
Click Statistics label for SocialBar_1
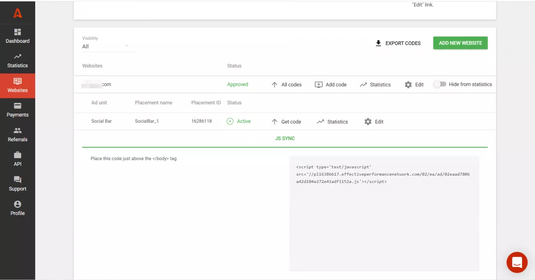click(337, 122)
